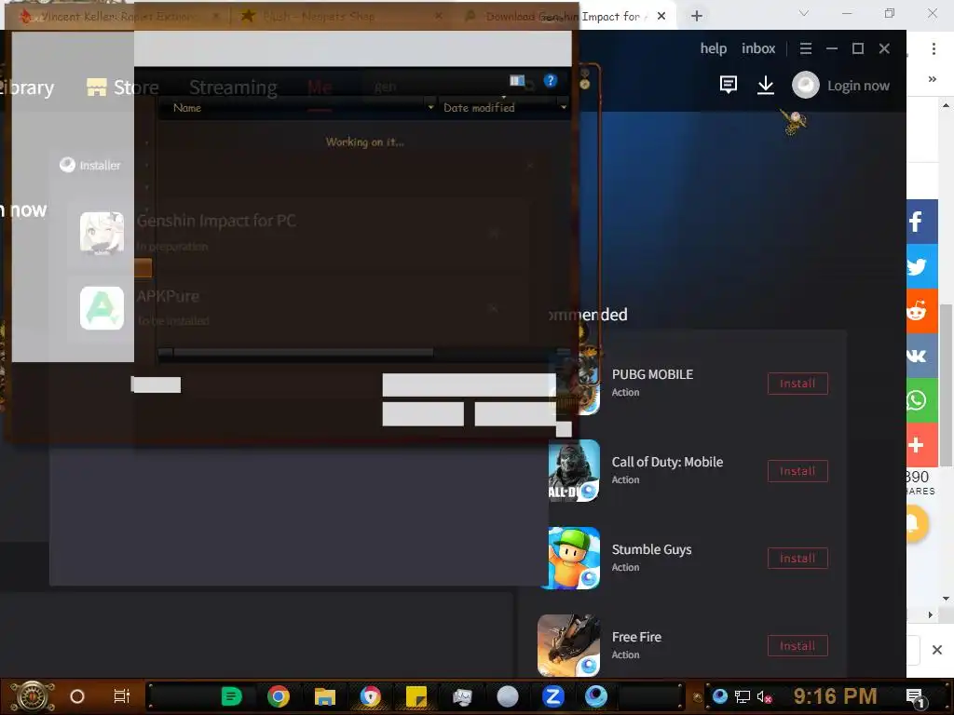Click the APKPure app icon
This screenshot has width=954, height=715.
(x=102, y=308)
